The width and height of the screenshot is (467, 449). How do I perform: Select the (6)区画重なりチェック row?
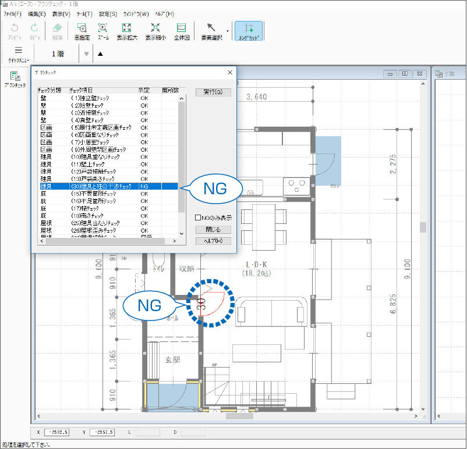[x=108, y=135]
